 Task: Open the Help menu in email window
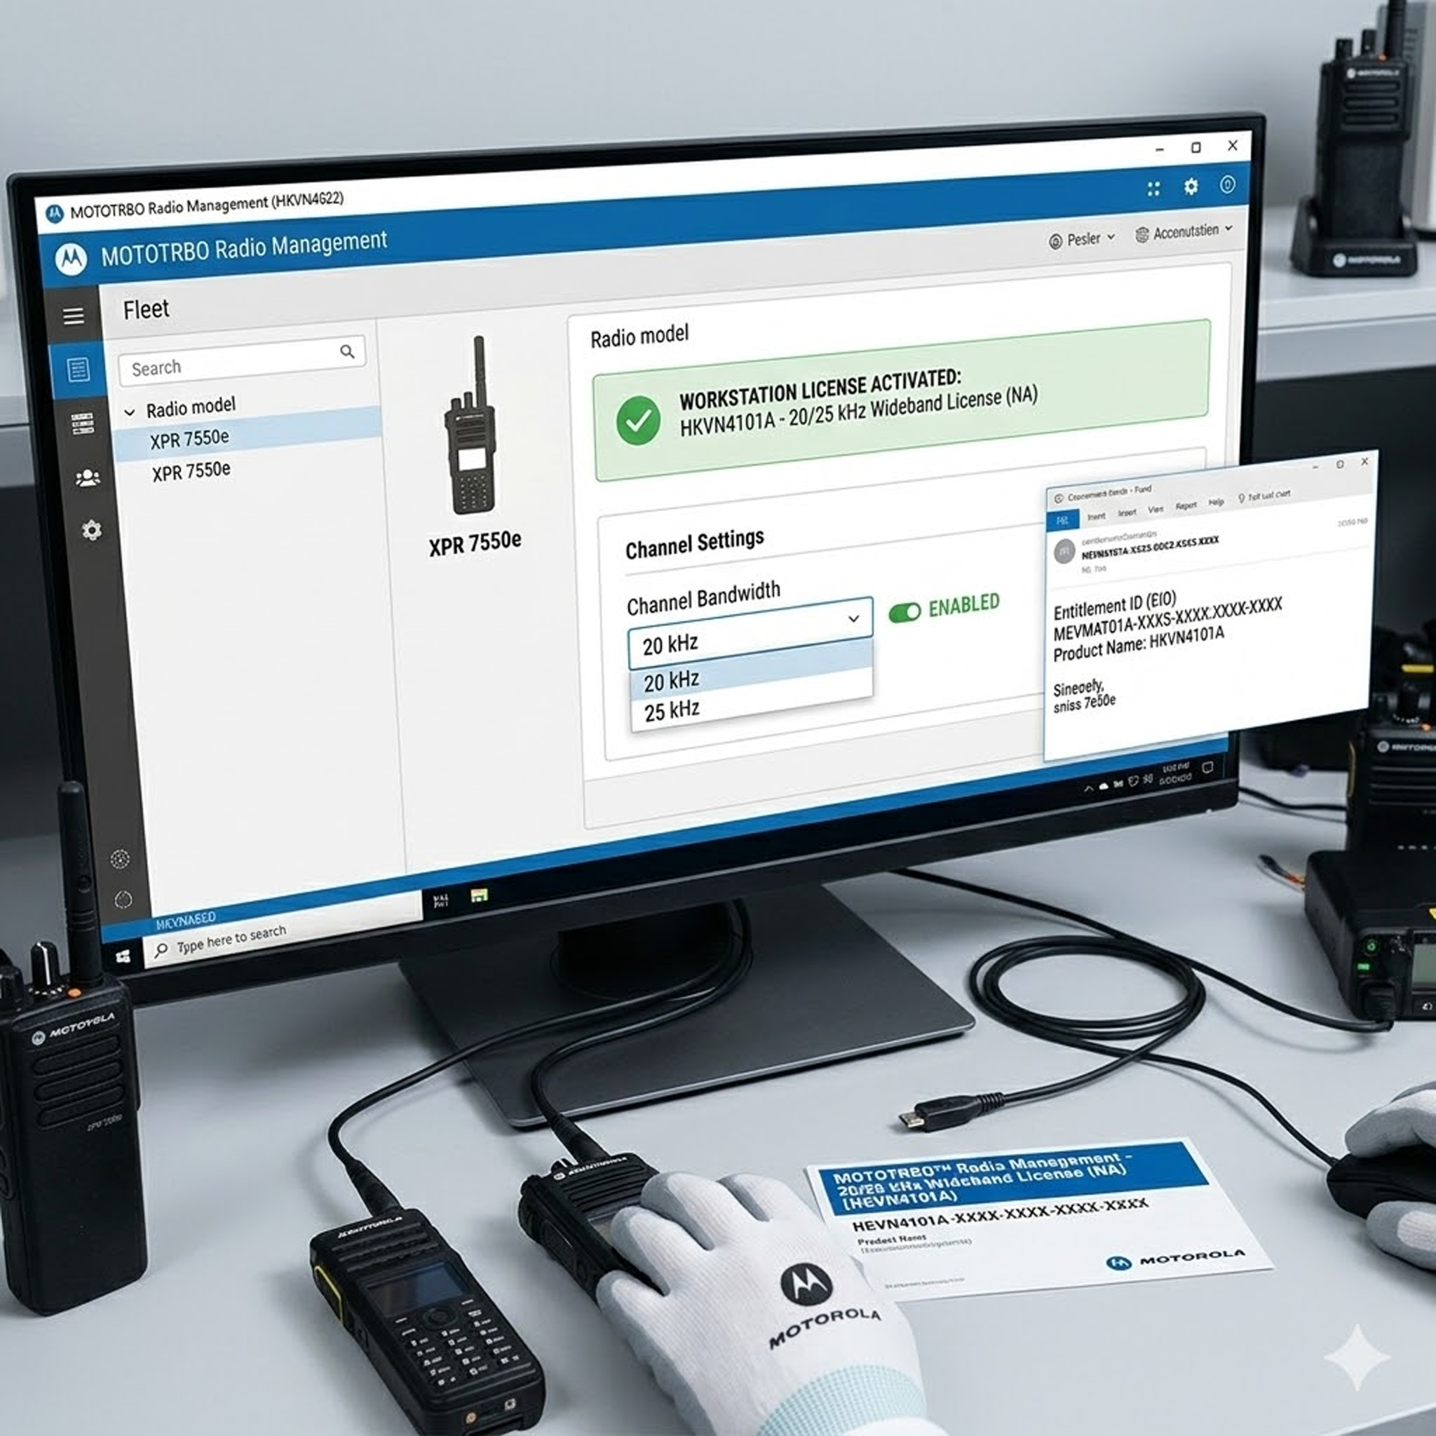1216,503
